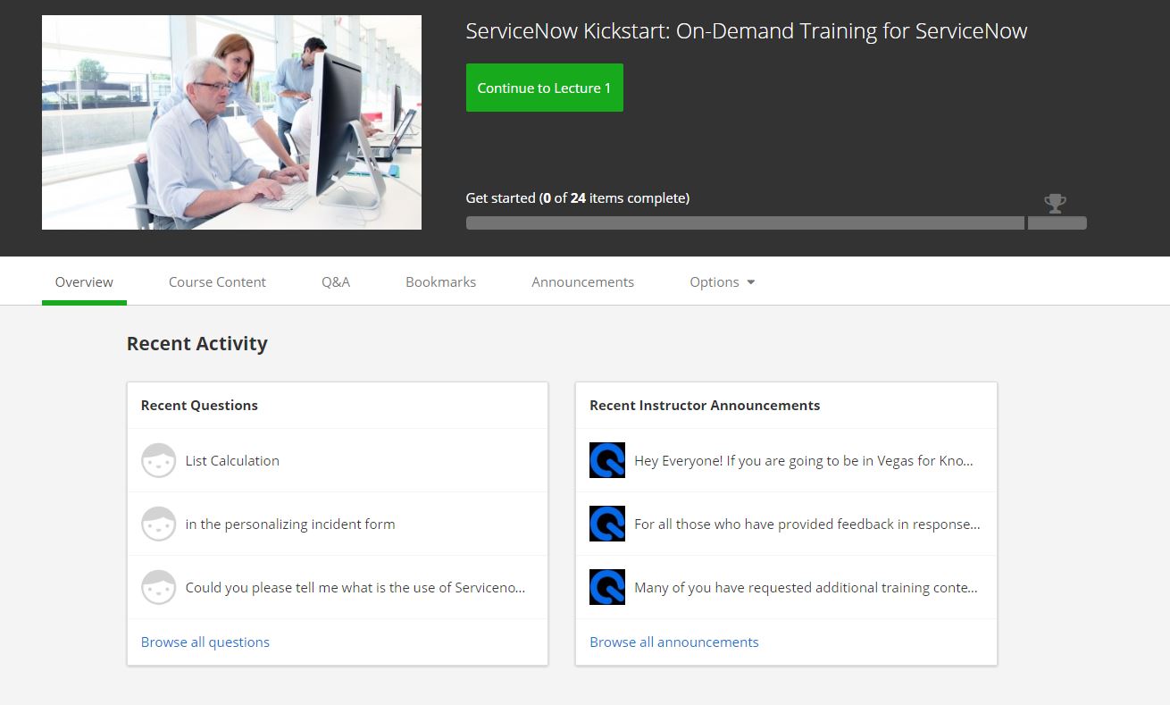Viewport: 1170px width, 705px height.
Task: Open Browse all announcements link
Action: point(674,642)
